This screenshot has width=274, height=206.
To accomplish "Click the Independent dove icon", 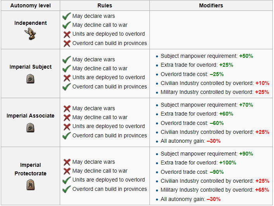I will coord(30,34).
